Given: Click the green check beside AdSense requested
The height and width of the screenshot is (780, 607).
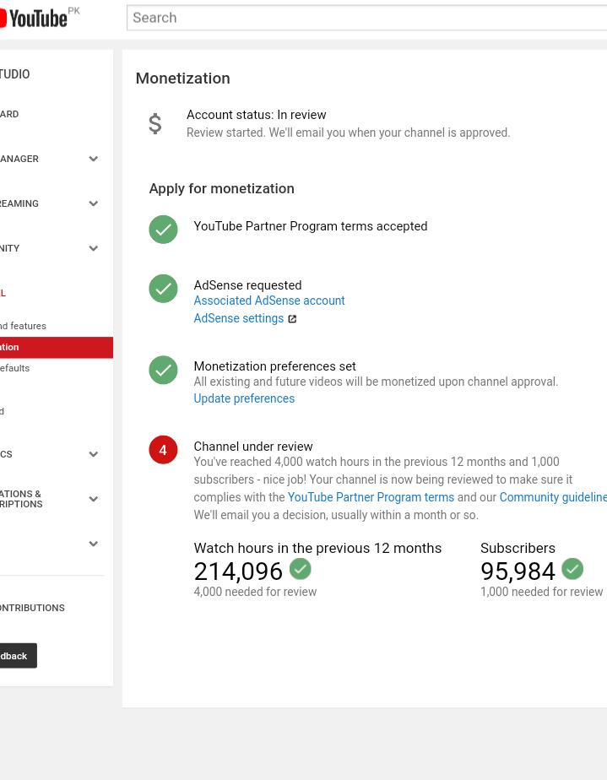Looking at the screenshot, I should coord(163,289).
